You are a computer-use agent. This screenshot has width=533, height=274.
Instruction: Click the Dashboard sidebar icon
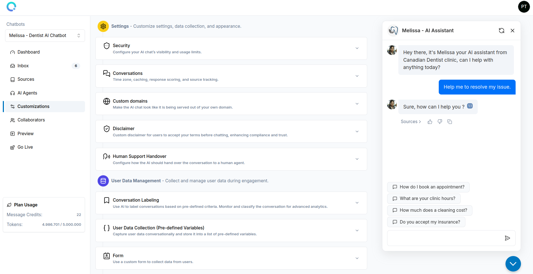tap(12, 52)
